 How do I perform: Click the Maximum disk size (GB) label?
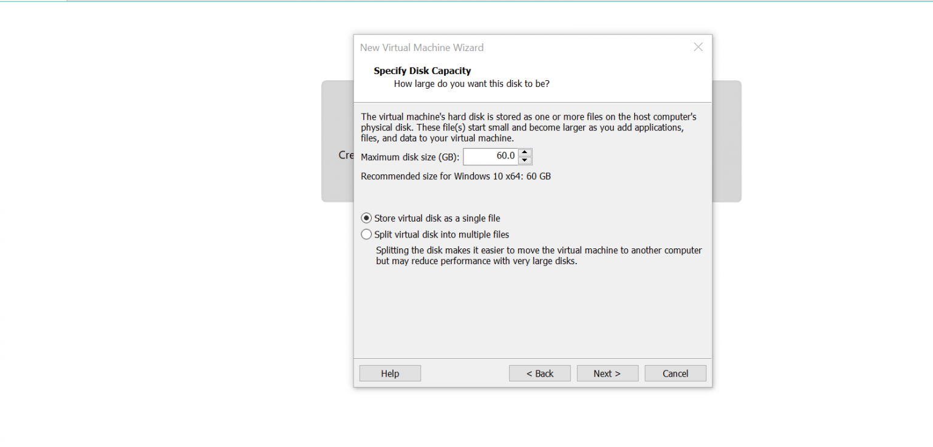pyautogui.click(x=411, y=157)
